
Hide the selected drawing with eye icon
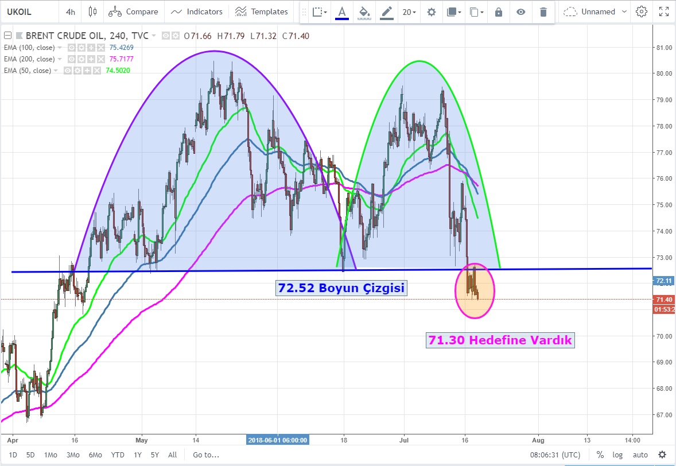[x=521, y=11]
